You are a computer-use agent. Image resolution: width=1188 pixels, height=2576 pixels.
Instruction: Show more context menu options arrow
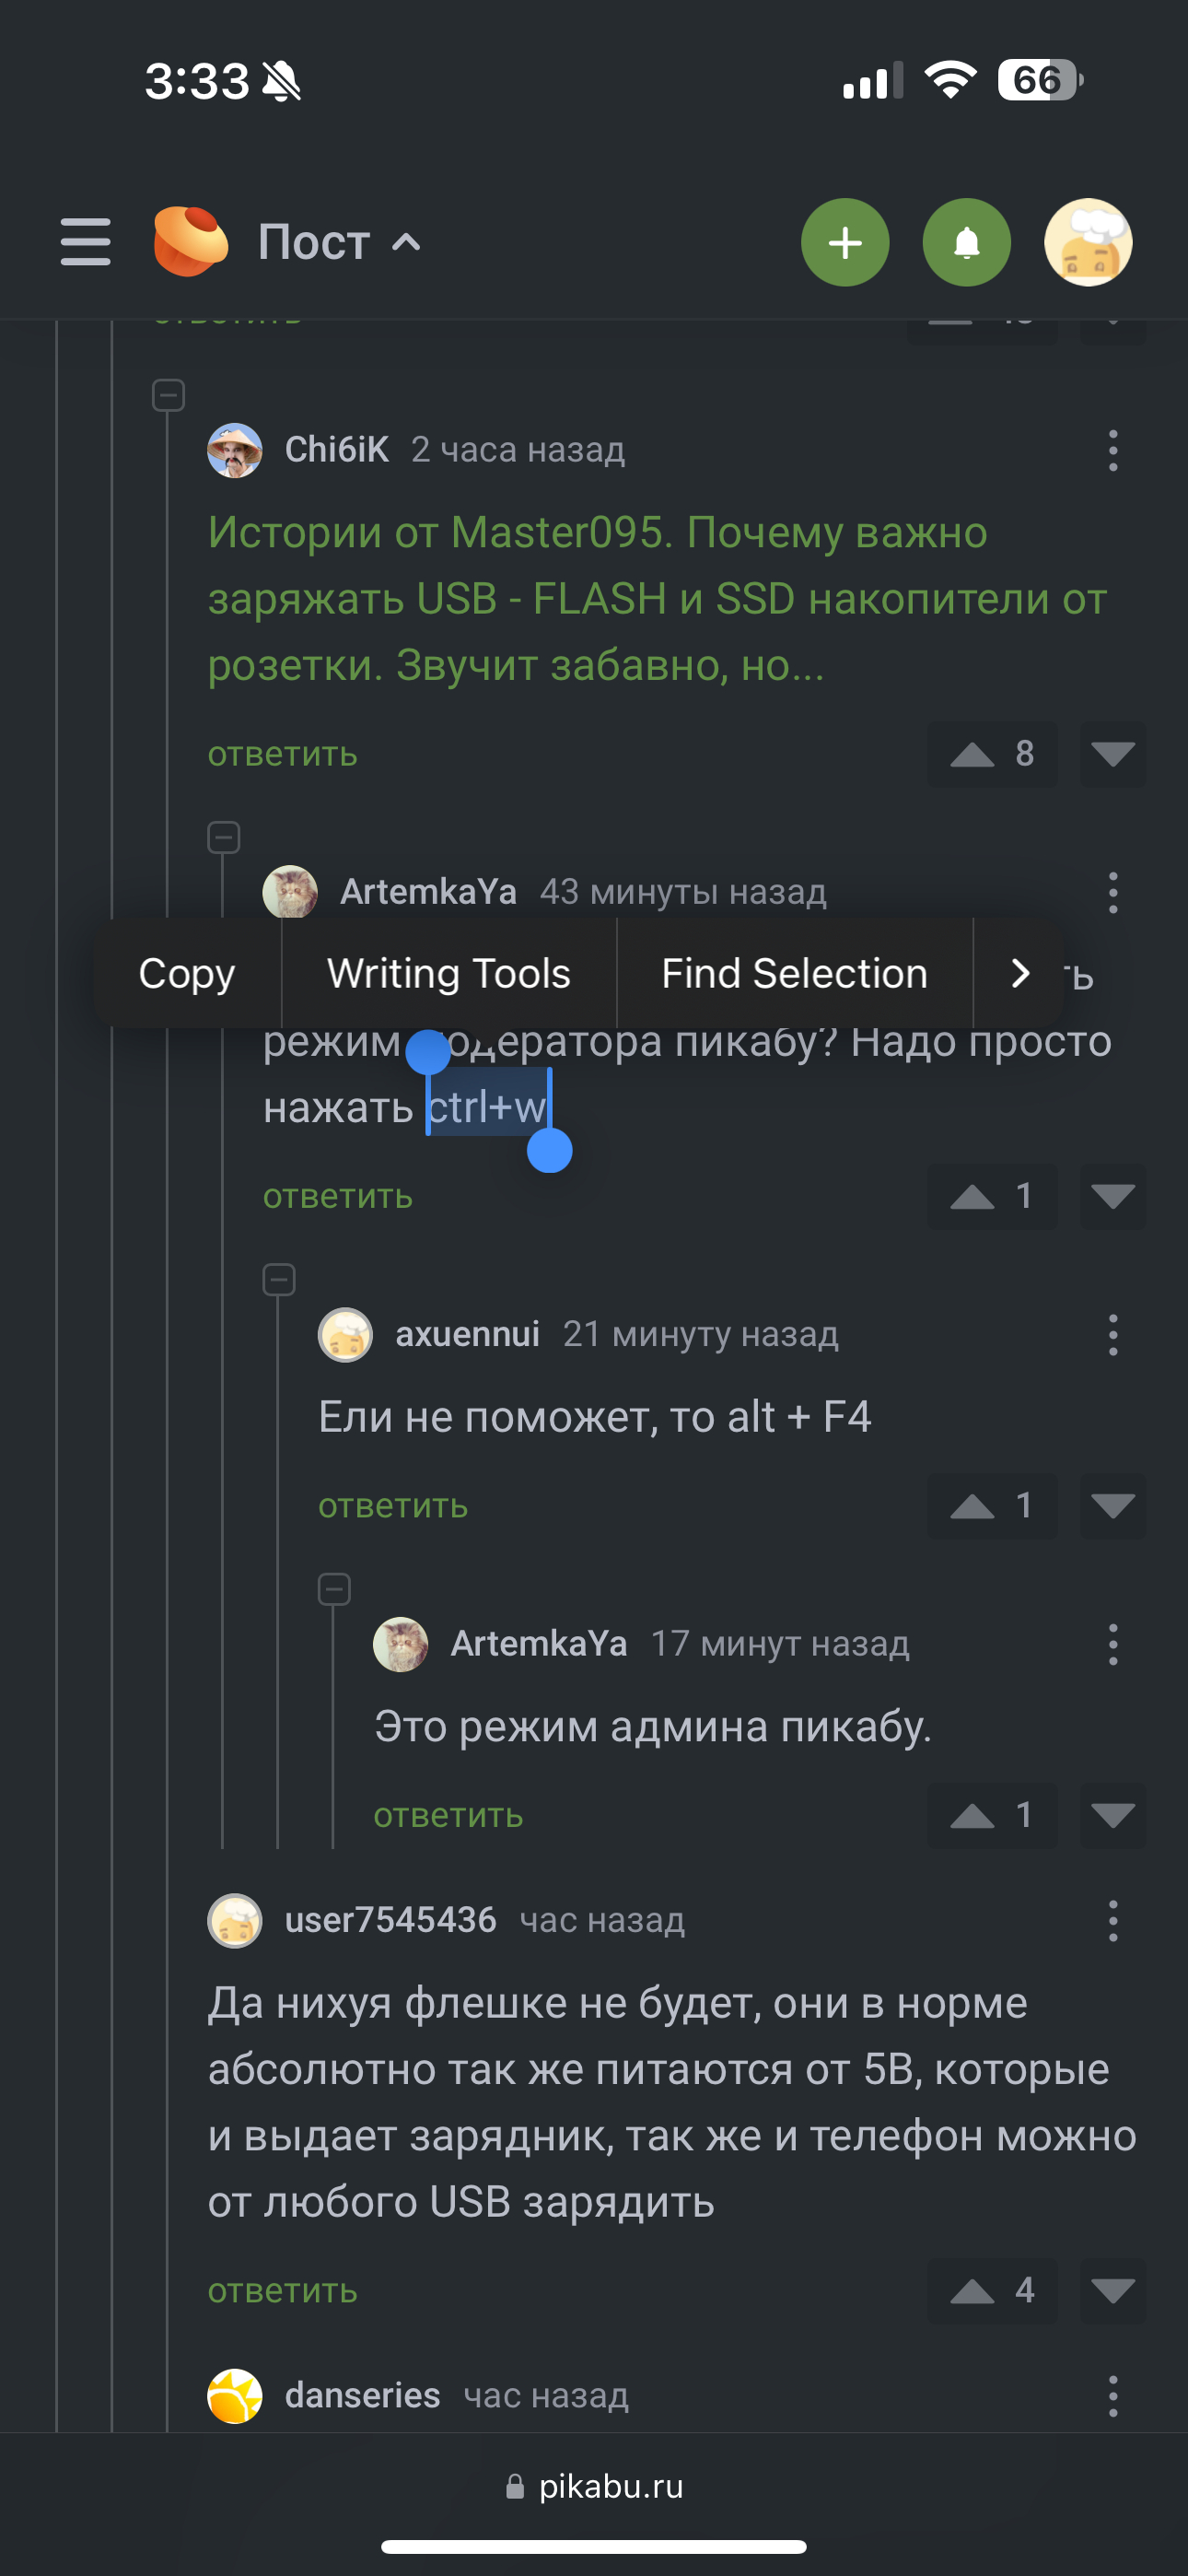pos(1019,973)
